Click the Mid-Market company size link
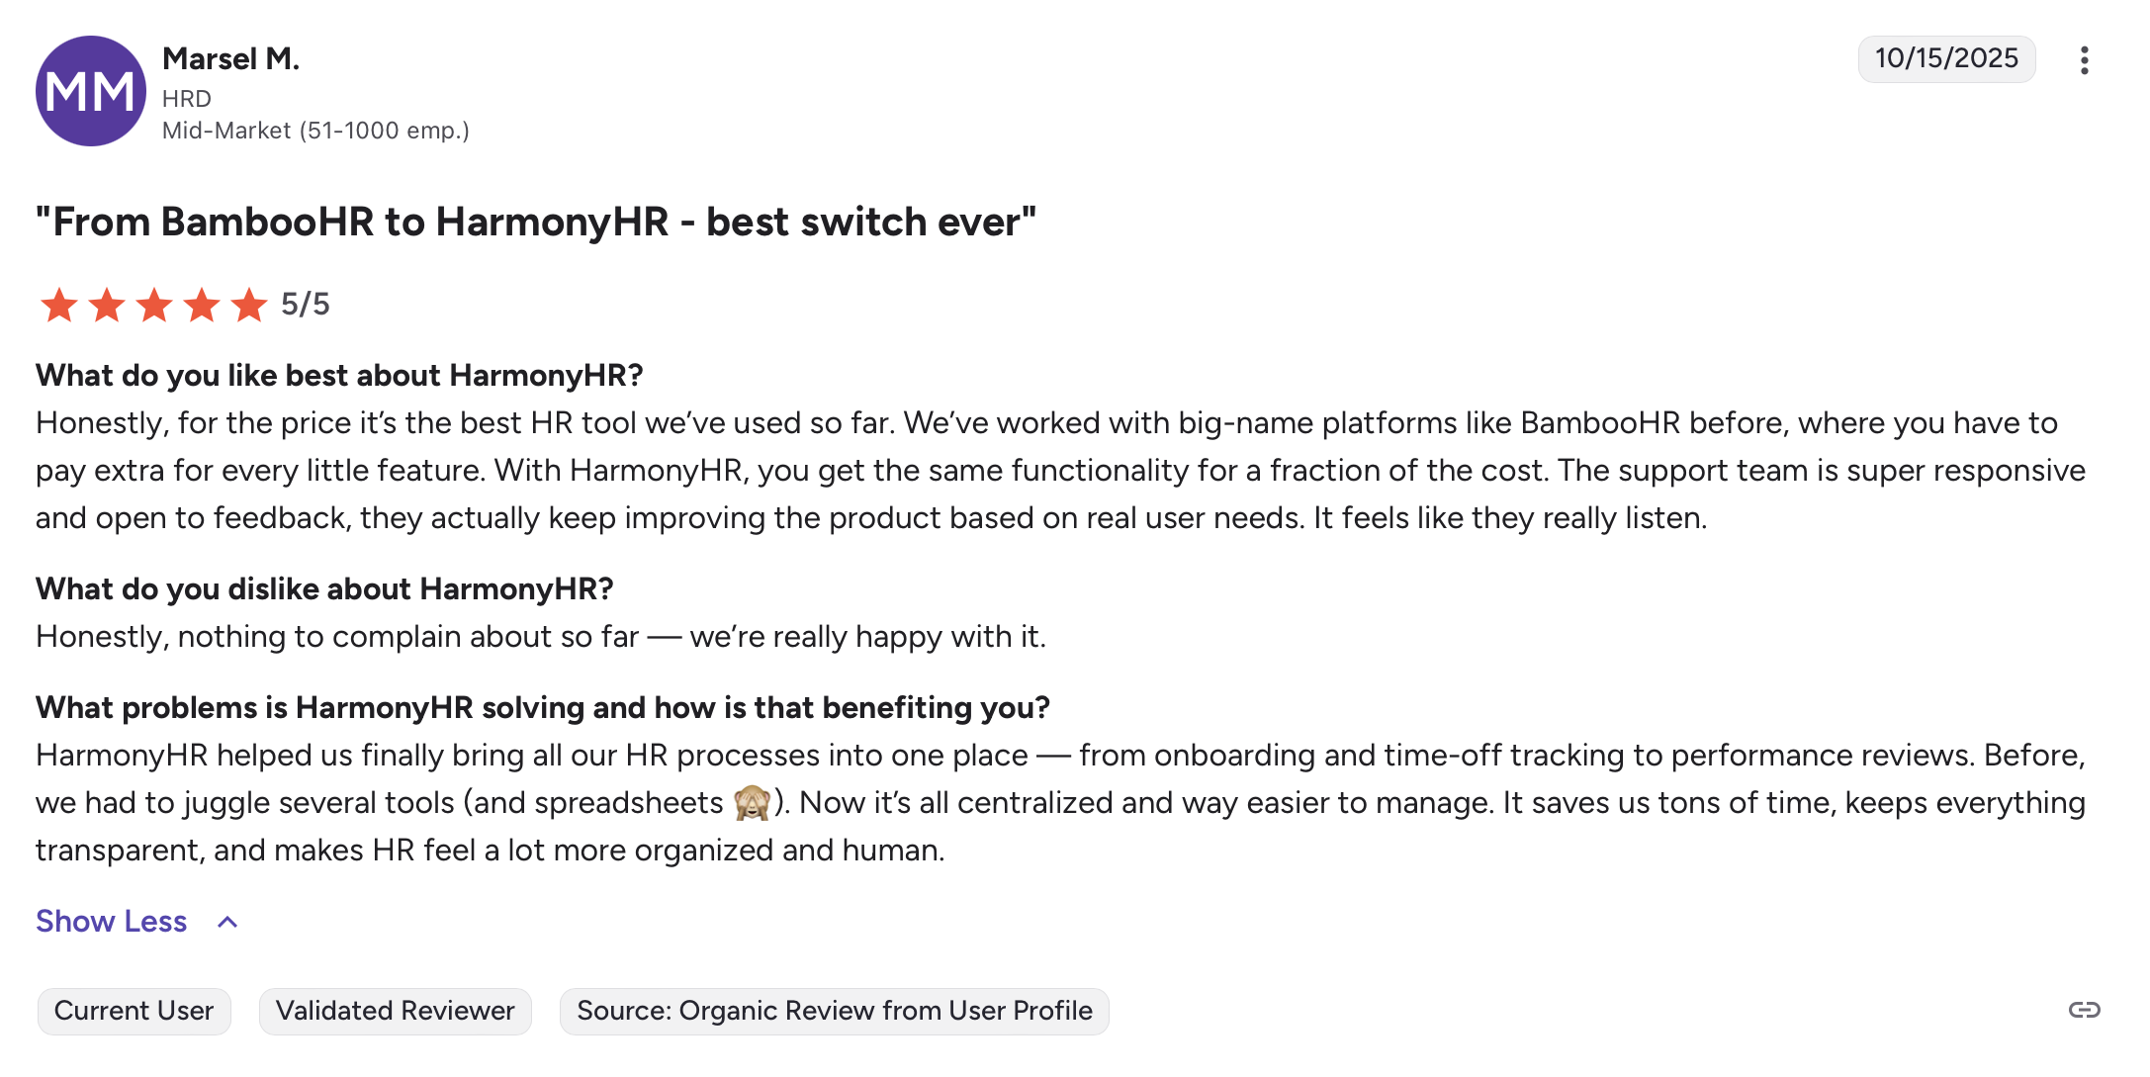The image size is (2150, 1077). pyautogui.click(x=315, y=131)
